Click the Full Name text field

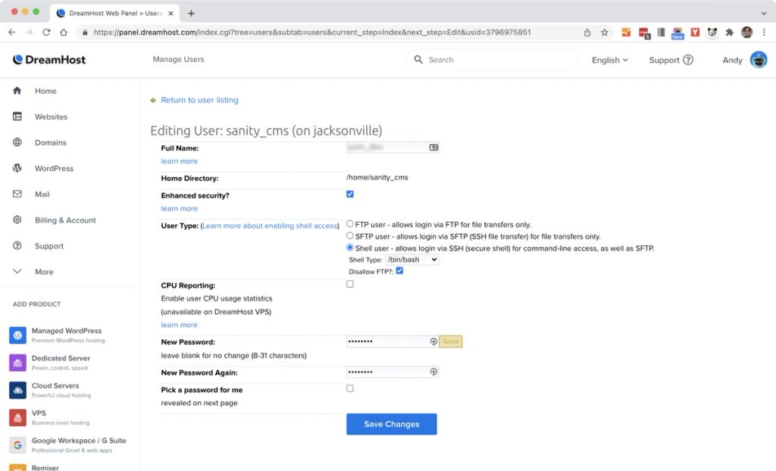coord(393,148)
